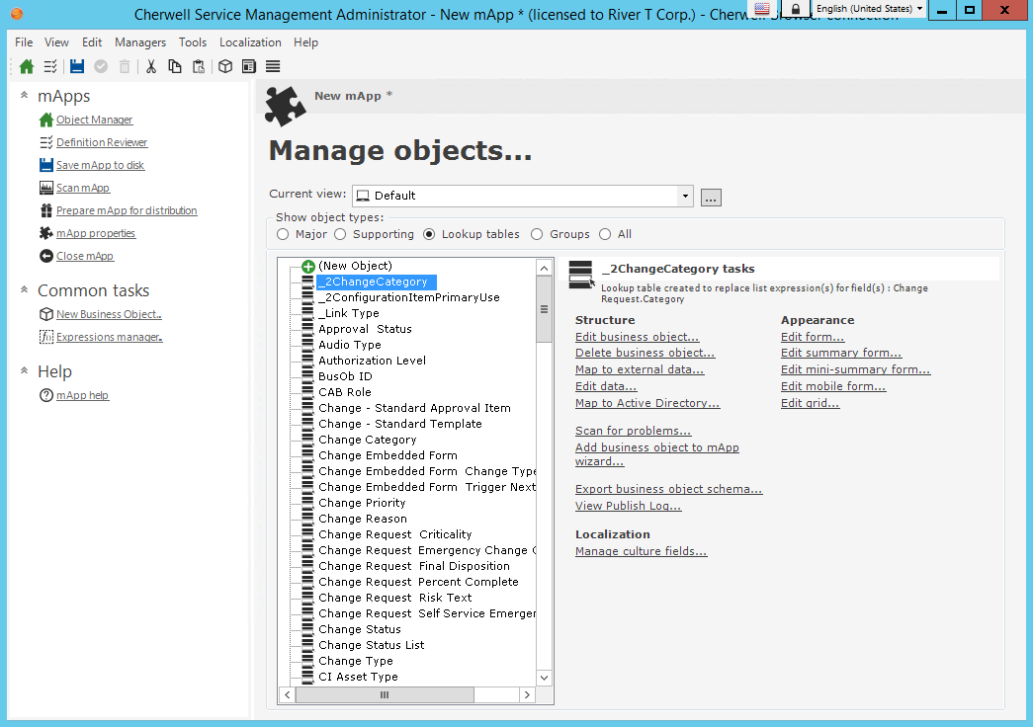
Task: Collapse the Common tasks section
Action: pyautogui.click(x=25, y=289)
